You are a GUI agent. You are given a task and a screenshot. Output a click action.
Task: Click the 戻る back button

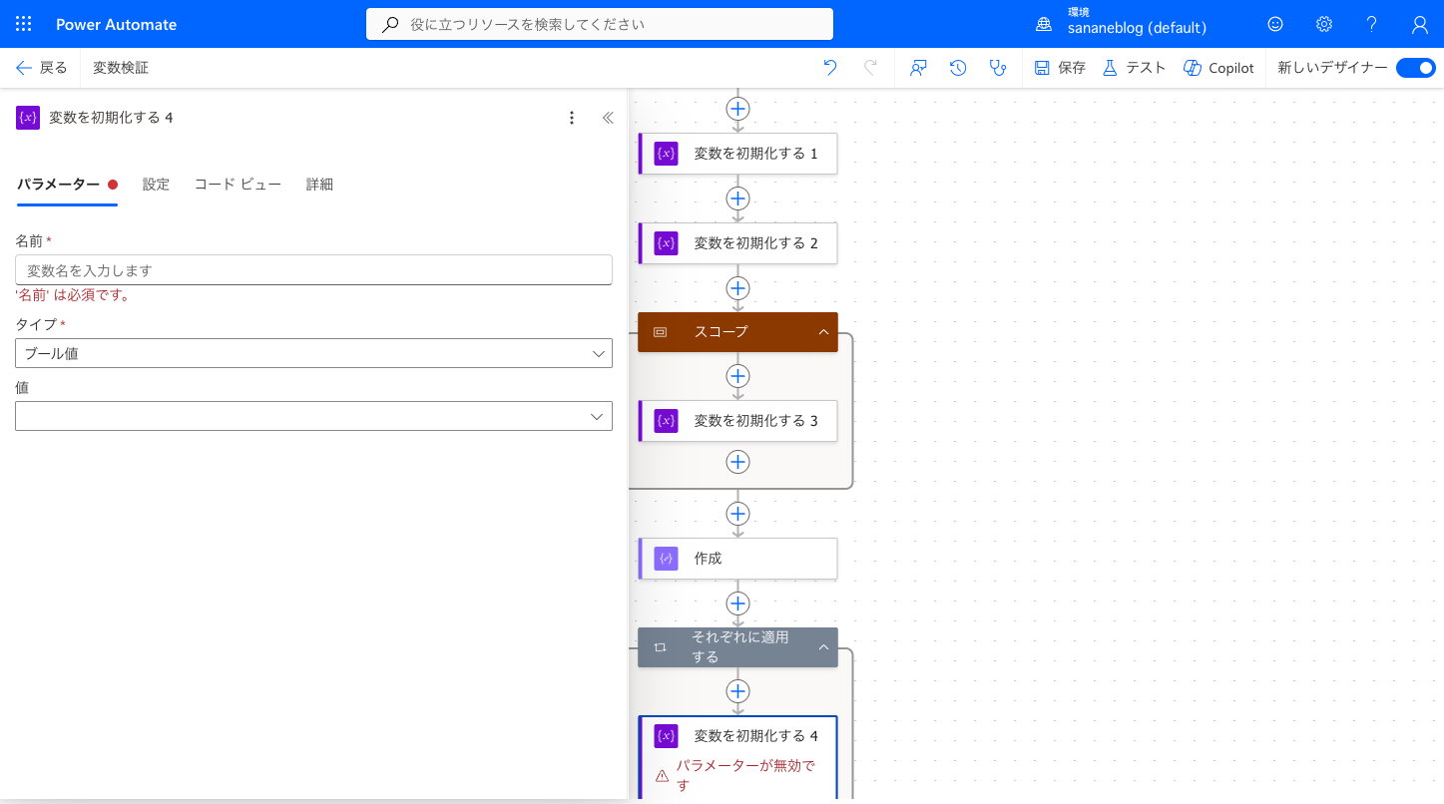(42, 68)
